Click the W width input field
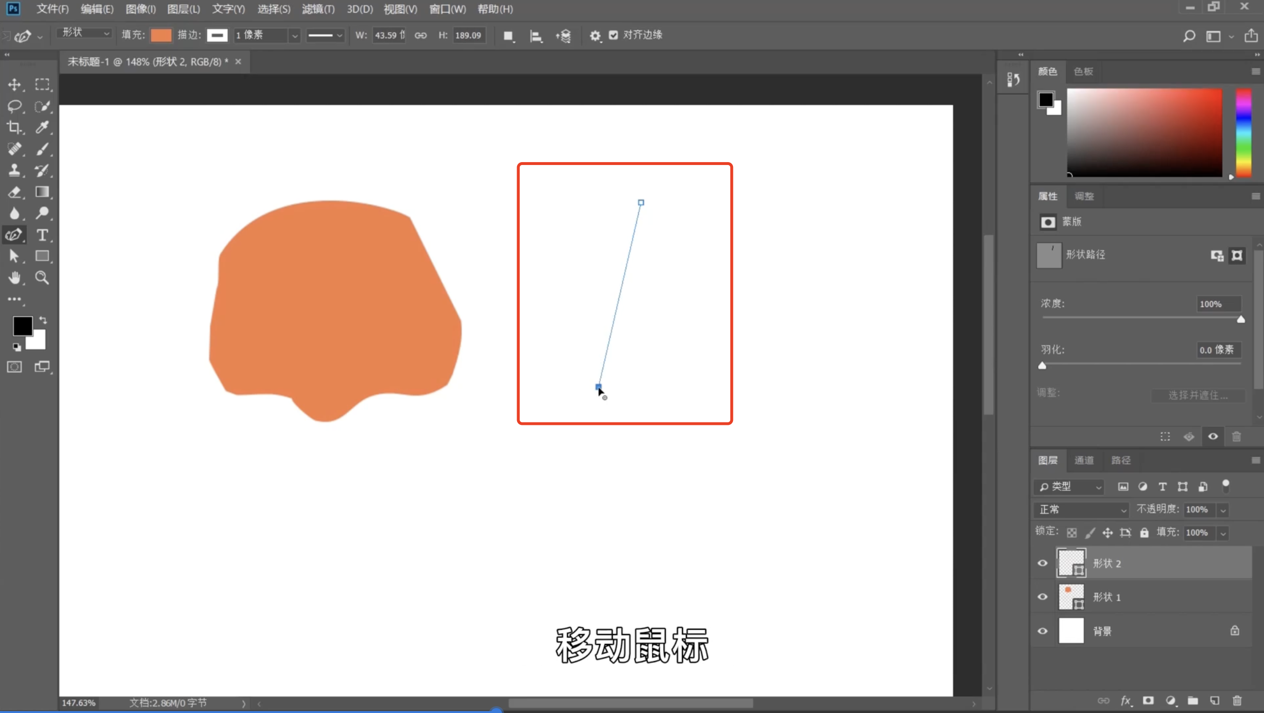 coord(389,35)
